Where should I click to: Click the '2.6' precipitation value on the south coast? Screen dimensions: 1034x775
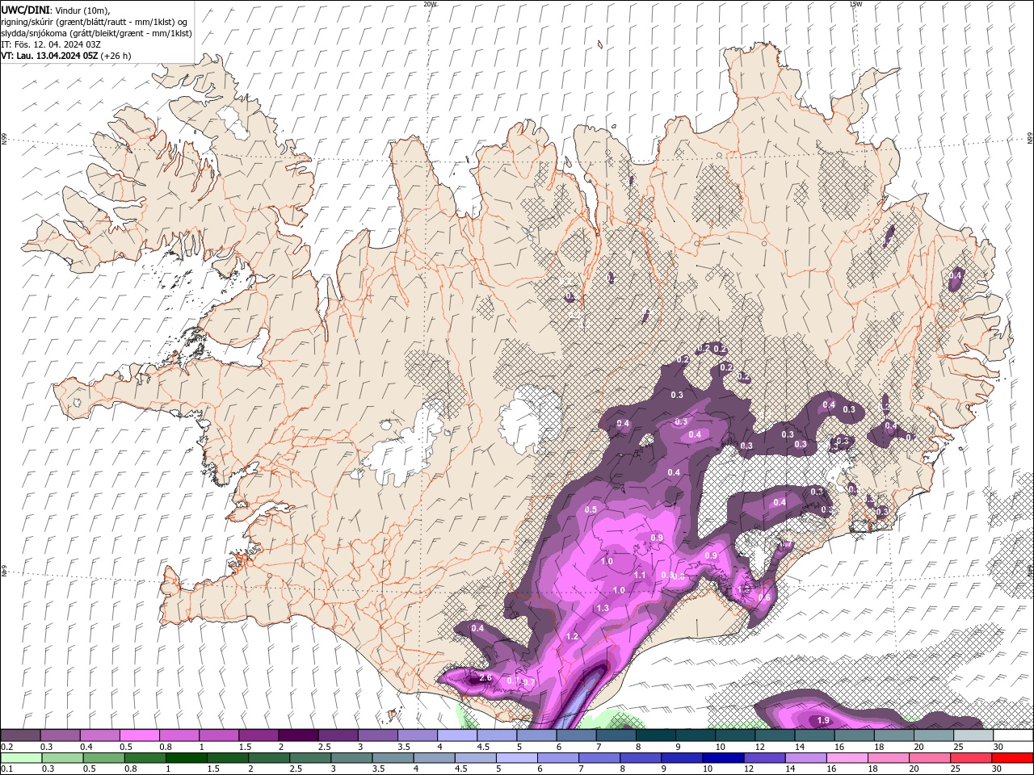(485, 678)
